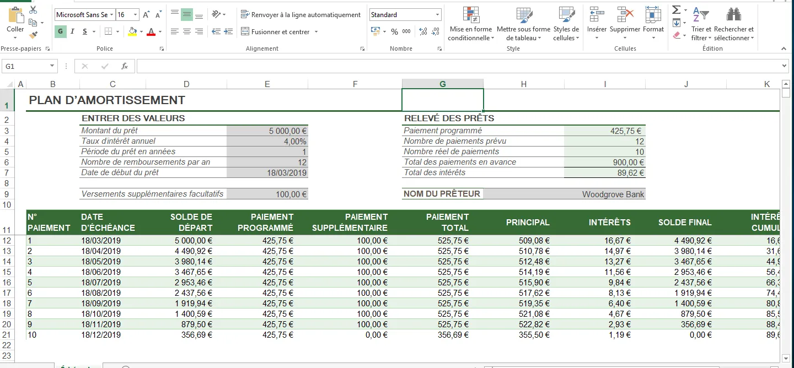The image size is (794, 368).
Task: Select the Format Painter brush icon
Action: 33,35
